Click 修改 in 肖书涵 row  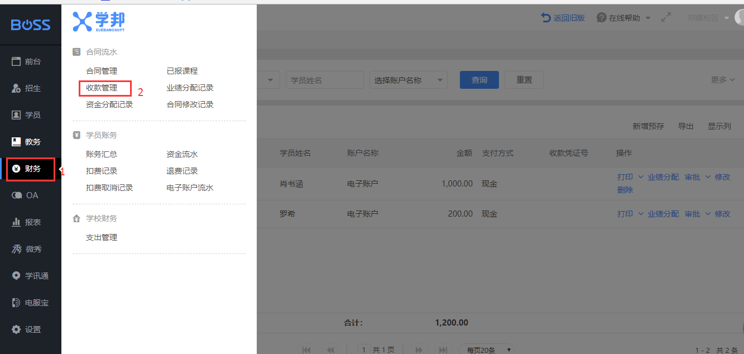tap(722, 177)
